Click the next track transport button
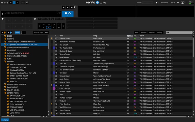This screenshot has height=122, width=195. pyautogui.click(x=72, y=7)
